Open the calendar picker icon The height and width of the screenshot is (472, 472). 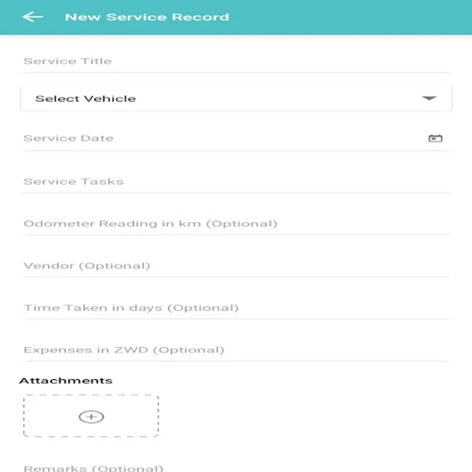click(435, 138)
